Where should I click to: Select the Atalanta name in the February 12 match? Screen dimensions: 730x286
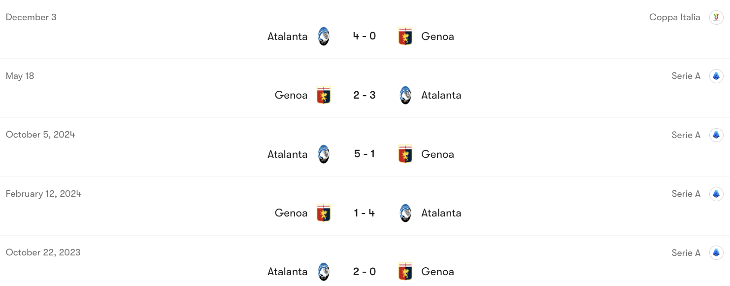pos(441,213)
